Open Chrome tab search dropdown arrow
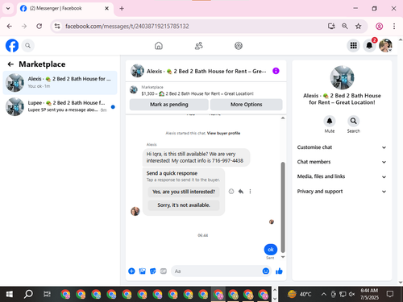This screenshot has width=403, height=302. (8, 8)
